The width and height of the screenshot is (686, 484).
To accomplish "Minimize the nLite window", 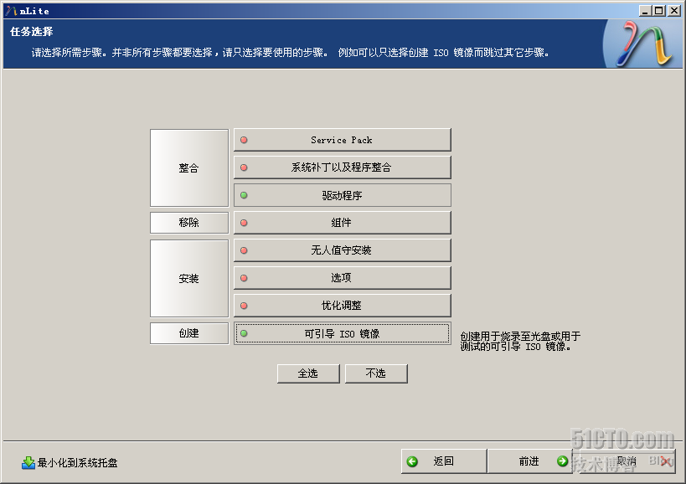I will click(645, 11).
